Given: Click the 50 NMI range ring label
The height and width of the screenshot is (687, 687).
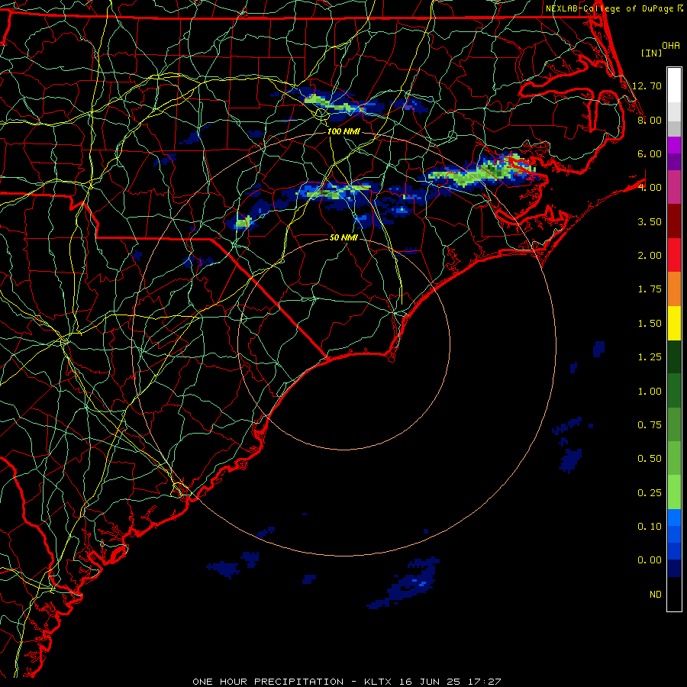Looking at the screenshot, I should 343,237.
